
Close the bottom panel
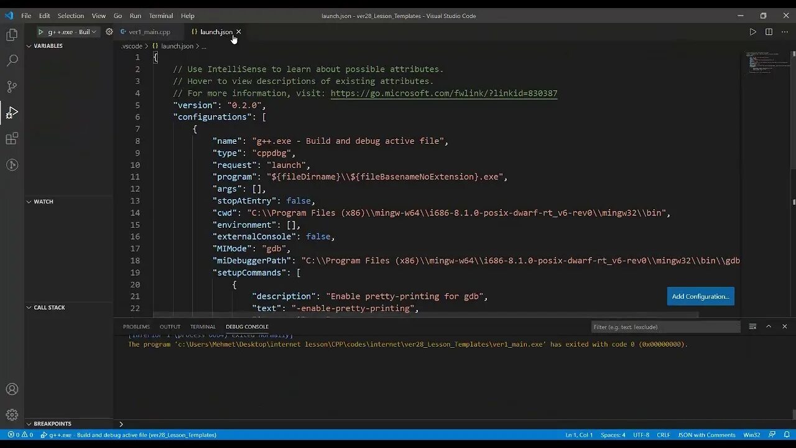pos(785,327)
